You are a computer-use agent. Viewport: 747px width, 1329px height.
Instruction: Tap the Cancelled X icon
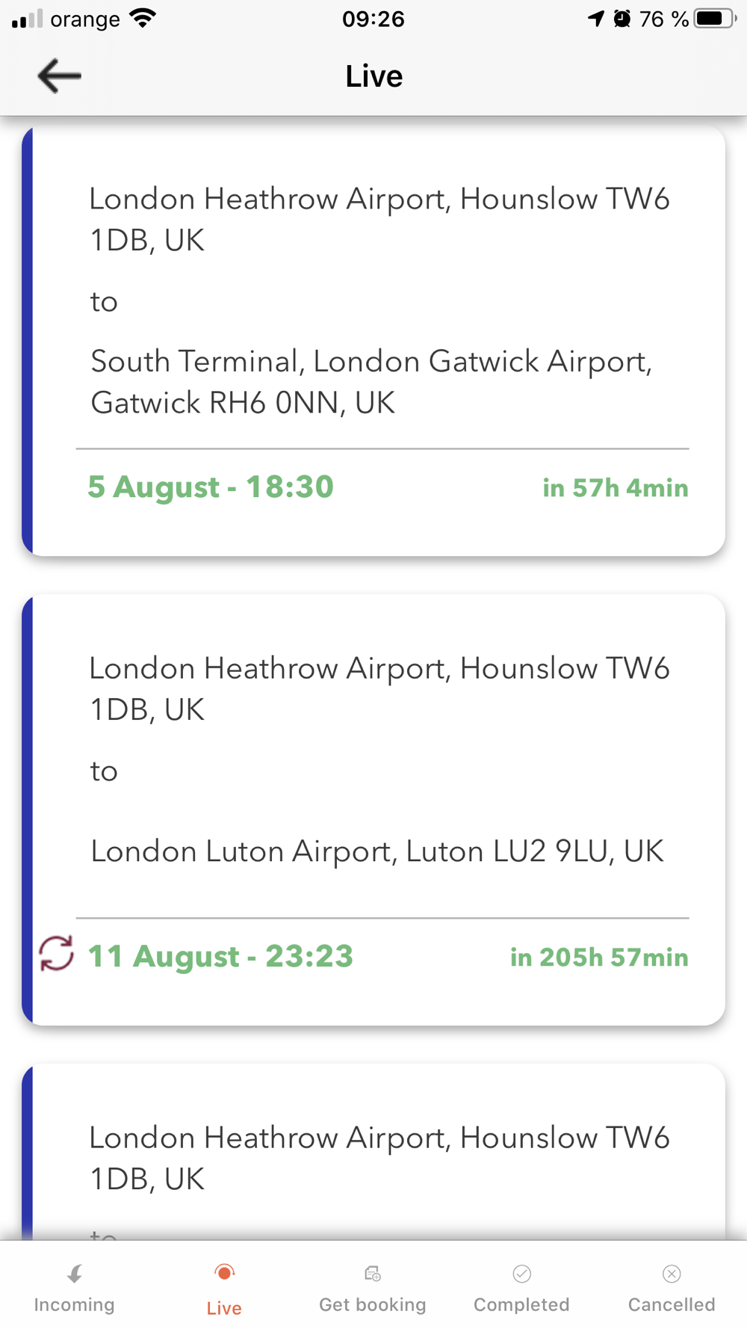672,1274
